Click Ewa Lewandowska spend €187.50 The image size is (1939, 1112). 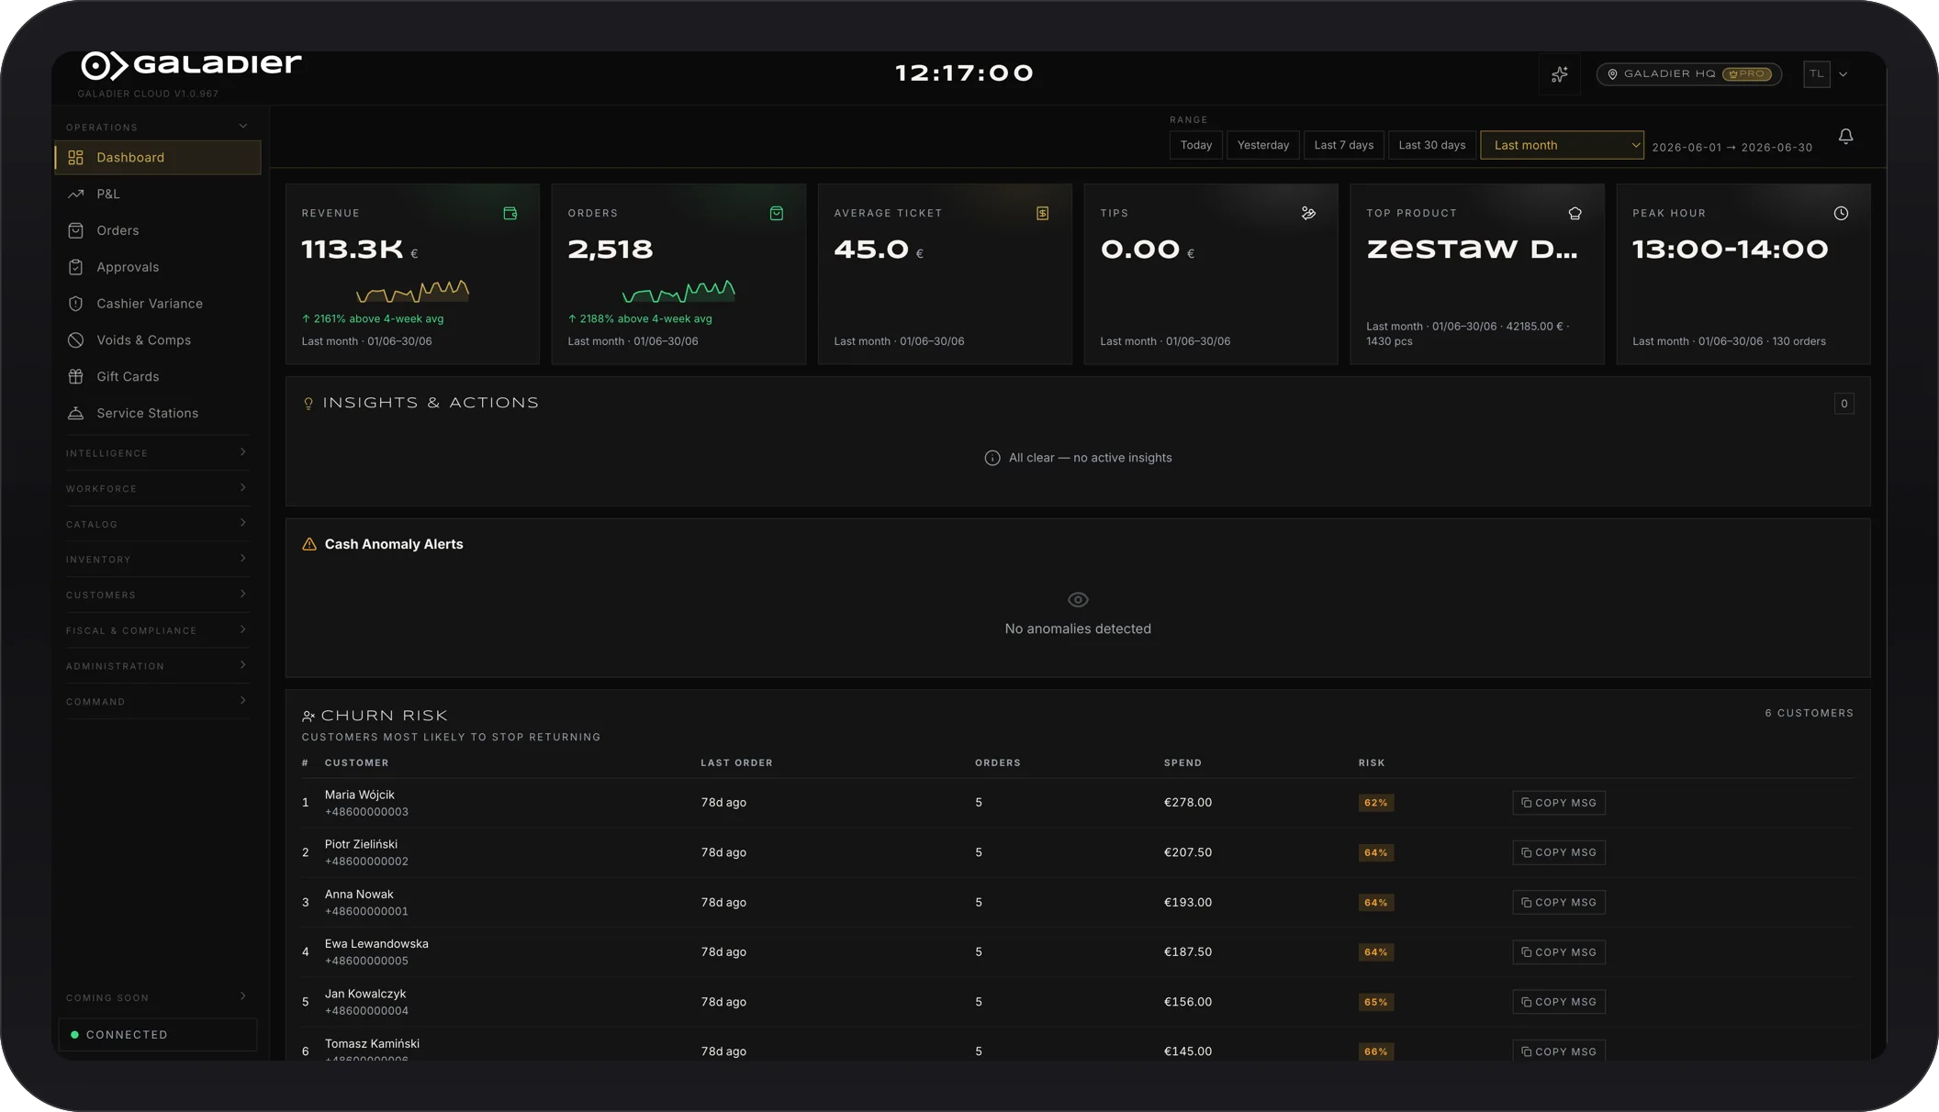1188,952
